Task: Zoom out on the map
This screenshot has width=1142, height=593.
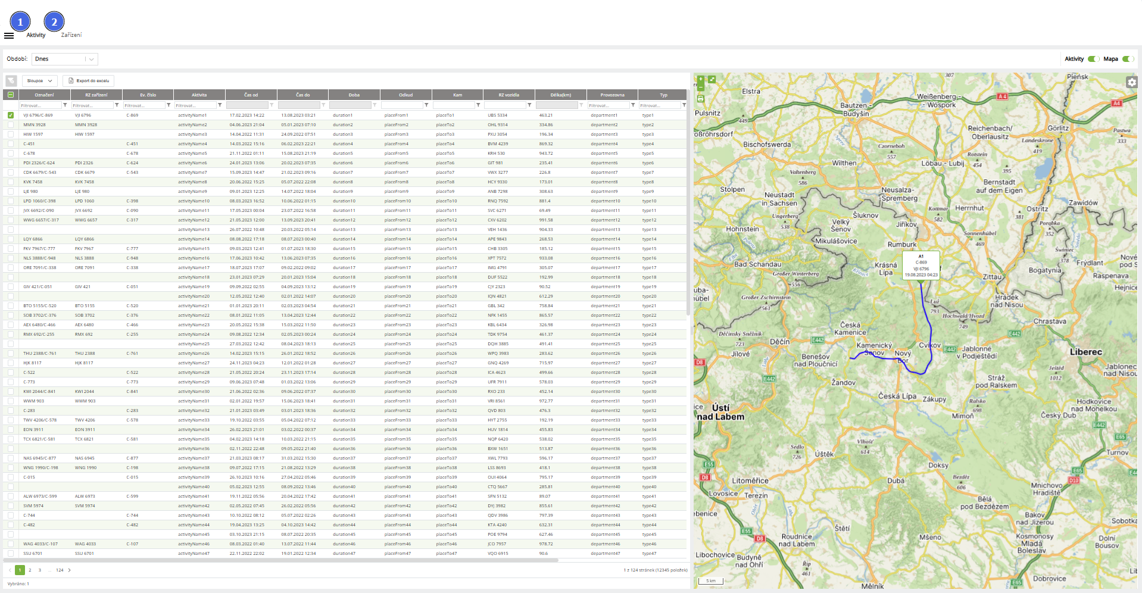Action: click(701, 88)
